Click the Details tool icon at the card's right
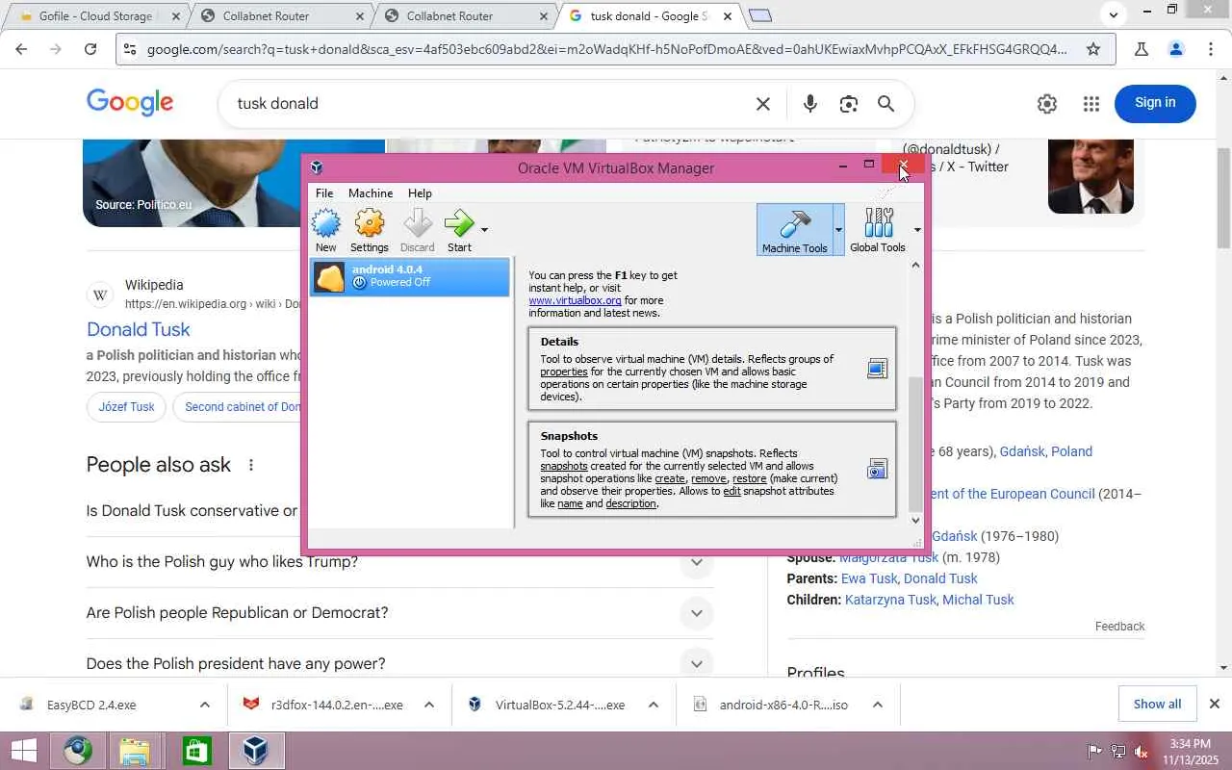This screenshot has width=1232, height=770. point(877,369)
